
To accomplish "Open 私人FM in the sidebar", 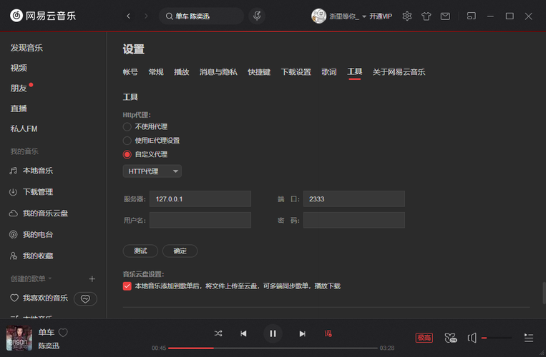I will tap(24, 129).
